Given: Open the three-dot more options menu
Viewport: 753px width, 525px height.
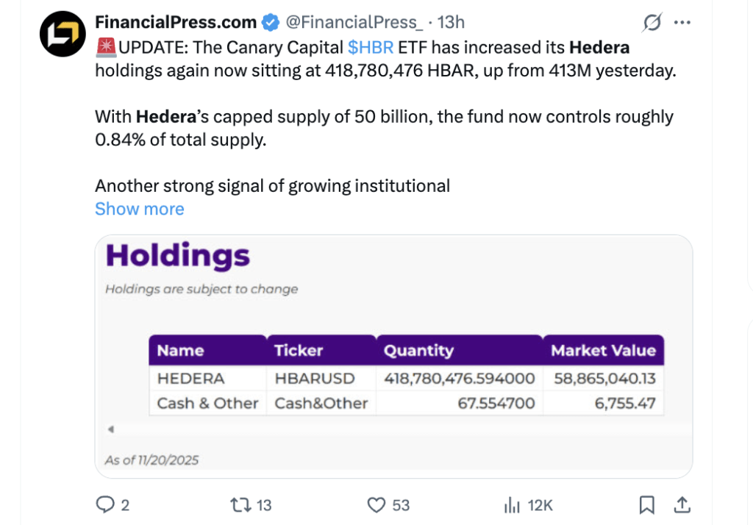Looking at the screenshot, I should (x=682, y=23).
